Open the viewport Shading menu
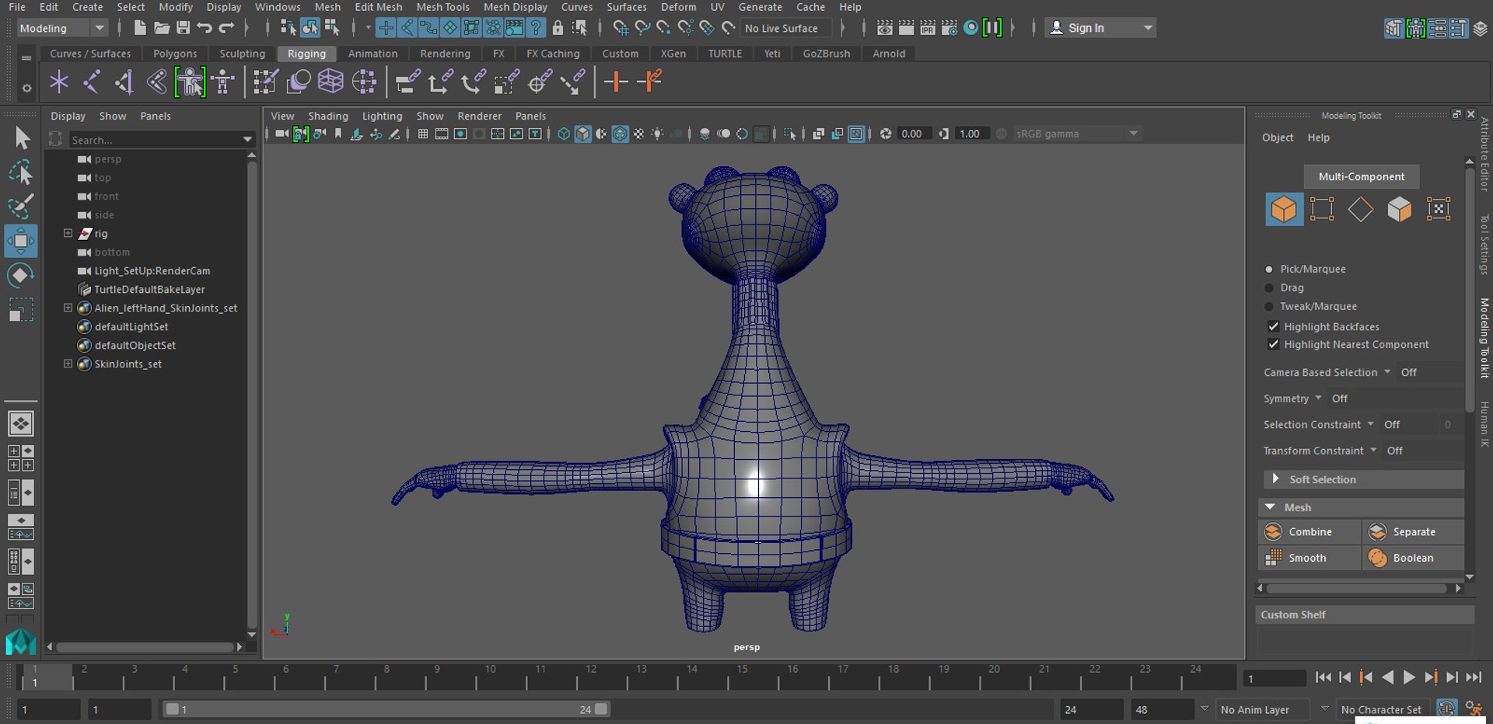 tap(328, 116)
